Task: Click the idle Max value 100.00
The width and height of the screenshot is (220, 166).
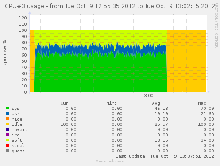Action: pyautogui.click(x=206, y=124)
